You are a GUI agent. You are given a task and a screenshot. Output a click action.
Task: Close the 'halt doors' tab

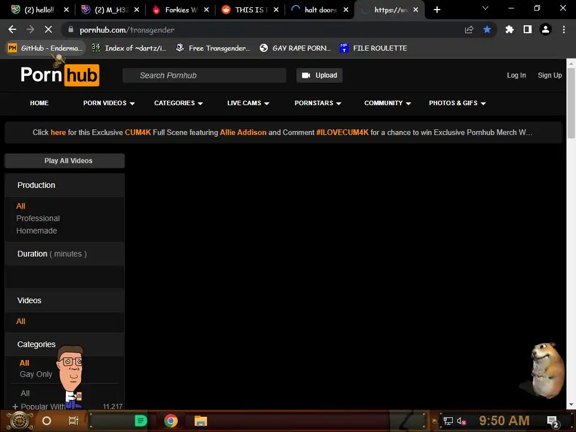coord(346,10)
